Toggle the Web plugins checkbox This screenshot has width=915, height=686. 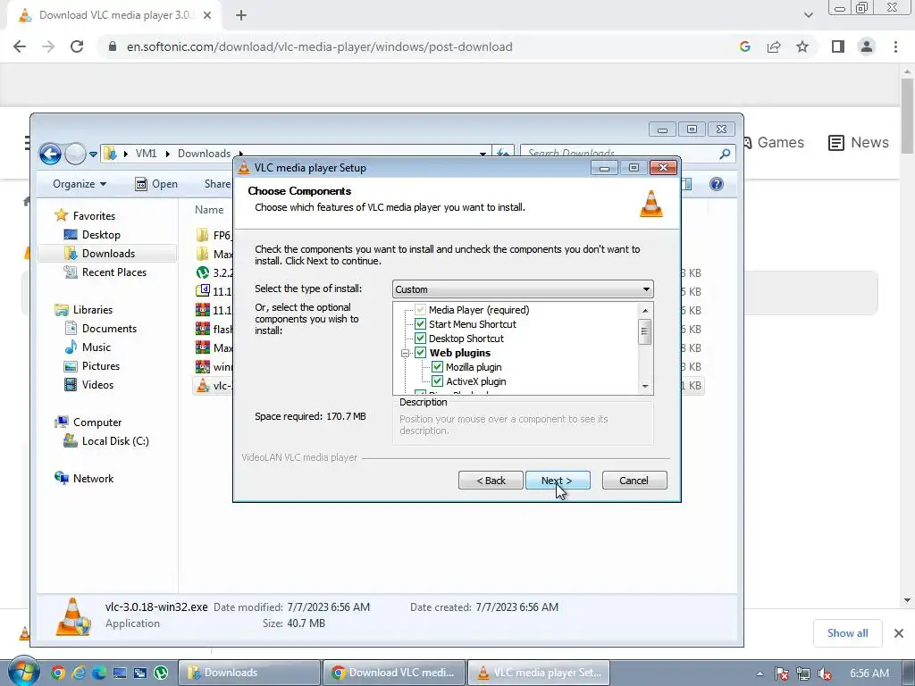(x=420, y=352)
